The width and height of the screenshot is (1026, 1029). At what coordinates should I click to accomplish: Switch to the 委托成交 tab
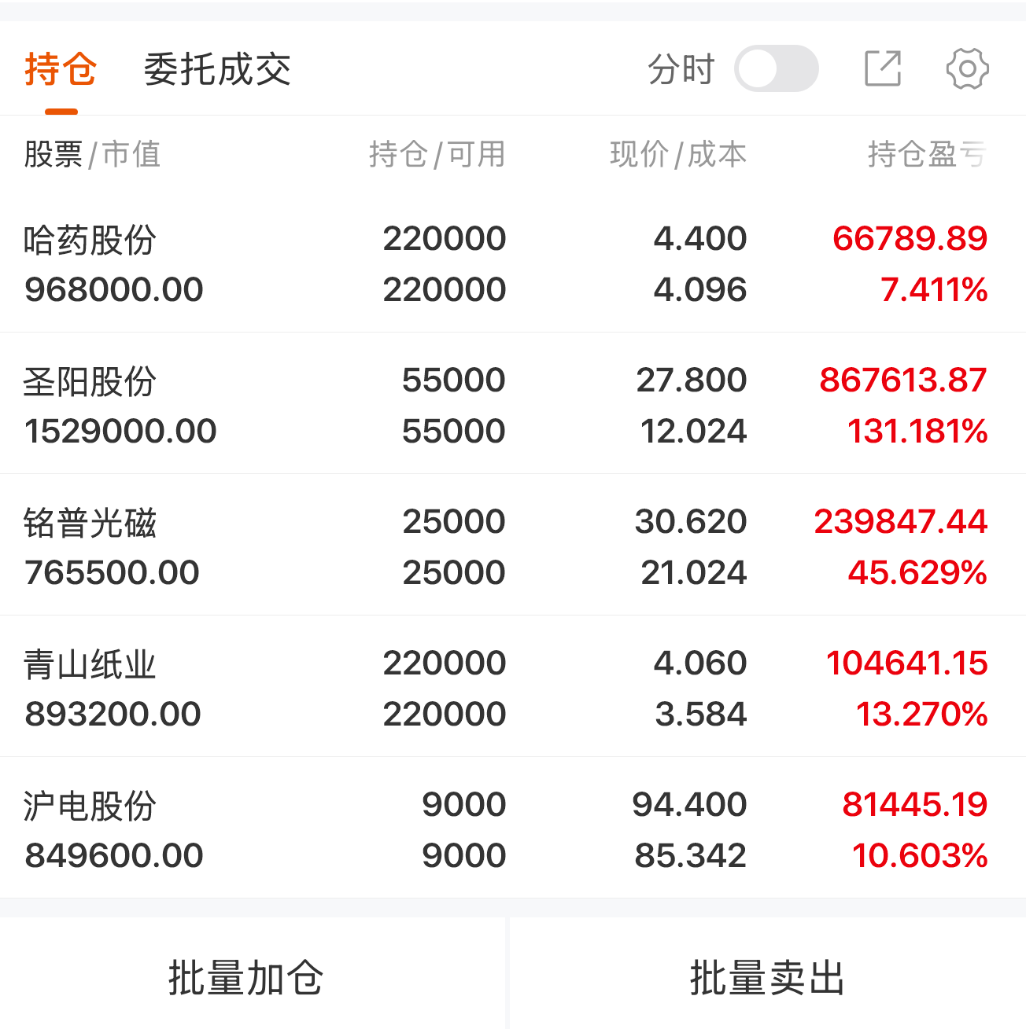(217, 69)
